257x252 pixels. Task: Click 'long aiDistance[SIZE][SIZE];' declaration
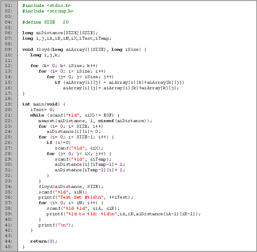60,33
